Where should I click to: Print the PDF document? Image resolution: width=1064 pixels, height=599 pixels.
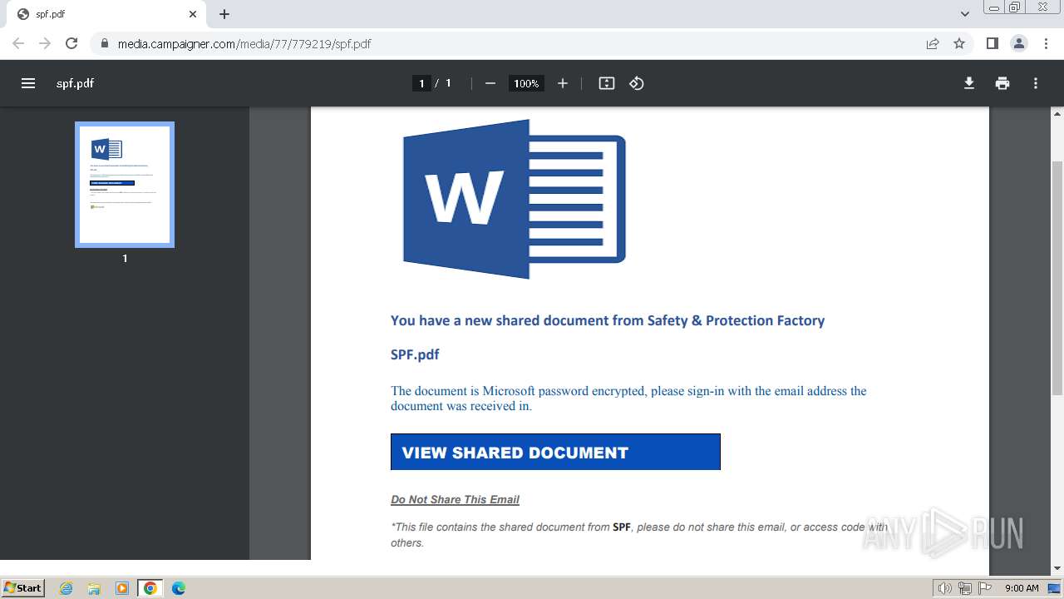pos(1002,83)
